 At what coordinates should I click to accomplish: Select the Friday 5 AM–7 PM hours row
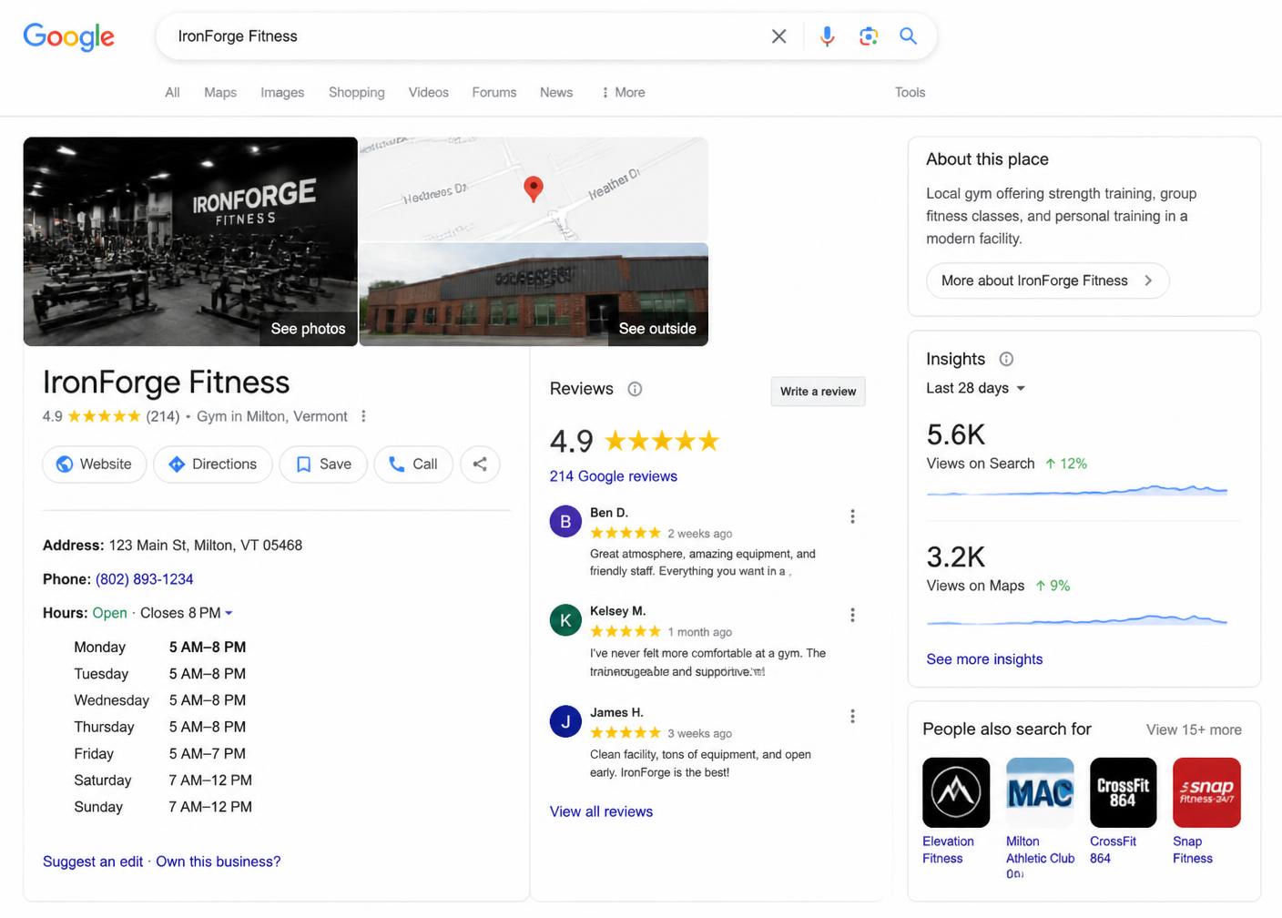160,754
